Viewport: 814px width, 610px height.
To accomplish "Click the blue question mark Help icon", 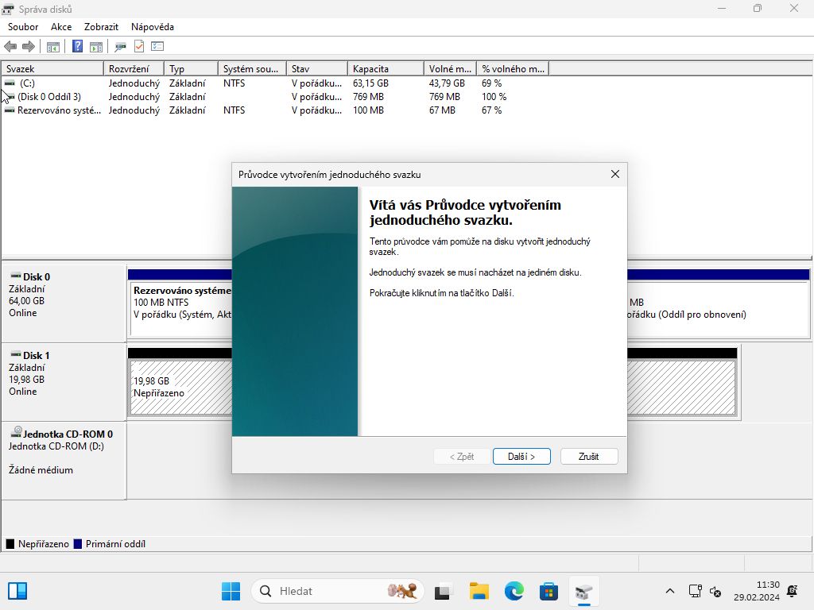I will 77,47.
